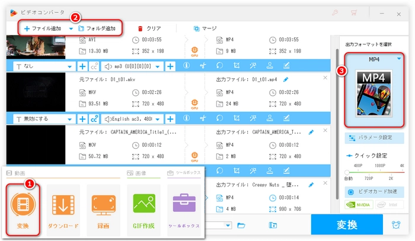Viewport: 415px width, 241px height.
Task: Expand the ファイル追加 dropdown arrow
Action: pyautogui.click(x=71, y=28)
